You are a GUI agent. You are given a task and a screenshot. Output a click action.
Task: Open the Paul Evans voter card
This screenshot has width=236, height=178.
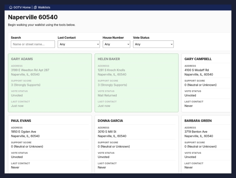[50, 144]
